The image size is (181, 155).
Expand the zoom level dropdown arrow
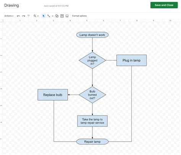point(38,16)
